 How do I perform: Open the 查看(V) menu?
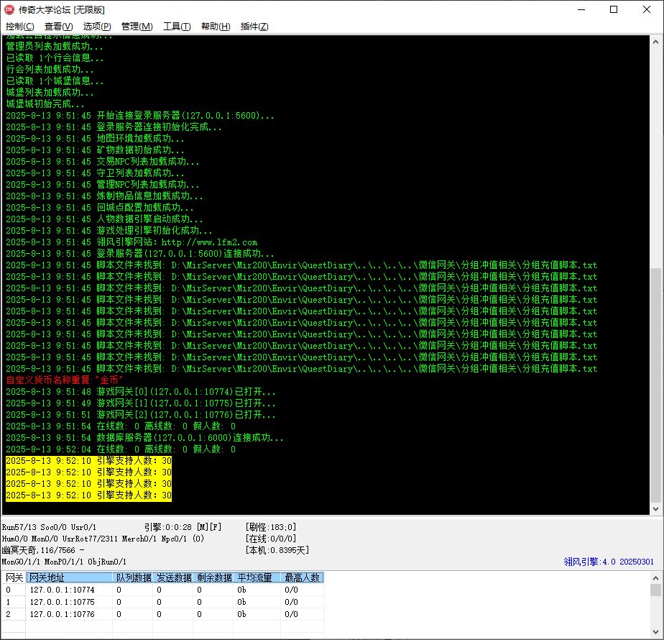[x=58, y=27]
